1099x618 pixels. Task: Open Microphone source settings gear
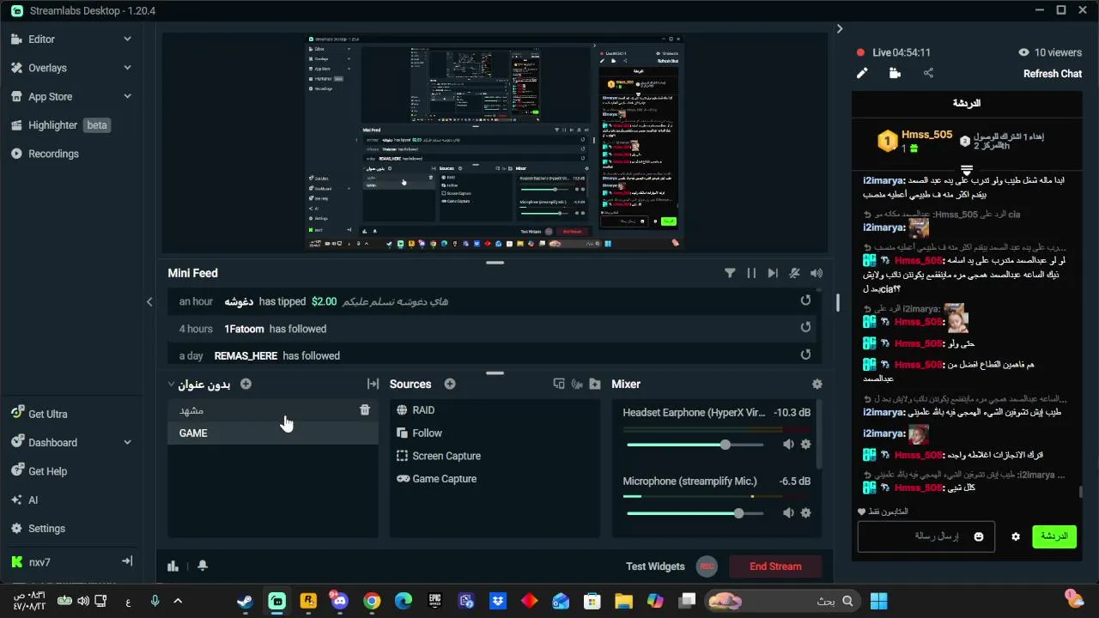pyautogui.click(x=805, y=513)
